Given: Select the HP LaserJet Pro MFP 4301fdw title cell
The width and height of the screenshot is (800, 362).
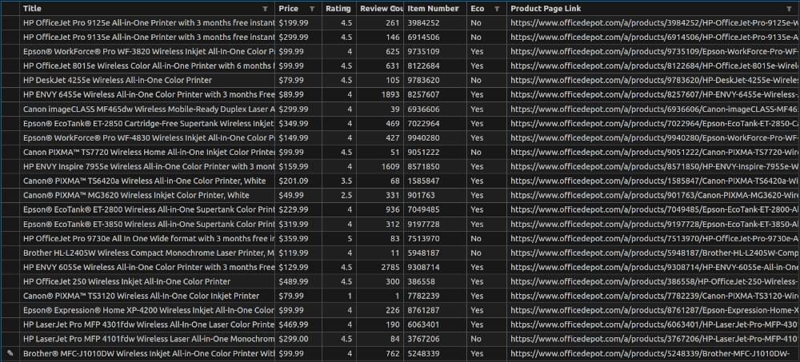Looking at the screenshot, I should point(148,324).
